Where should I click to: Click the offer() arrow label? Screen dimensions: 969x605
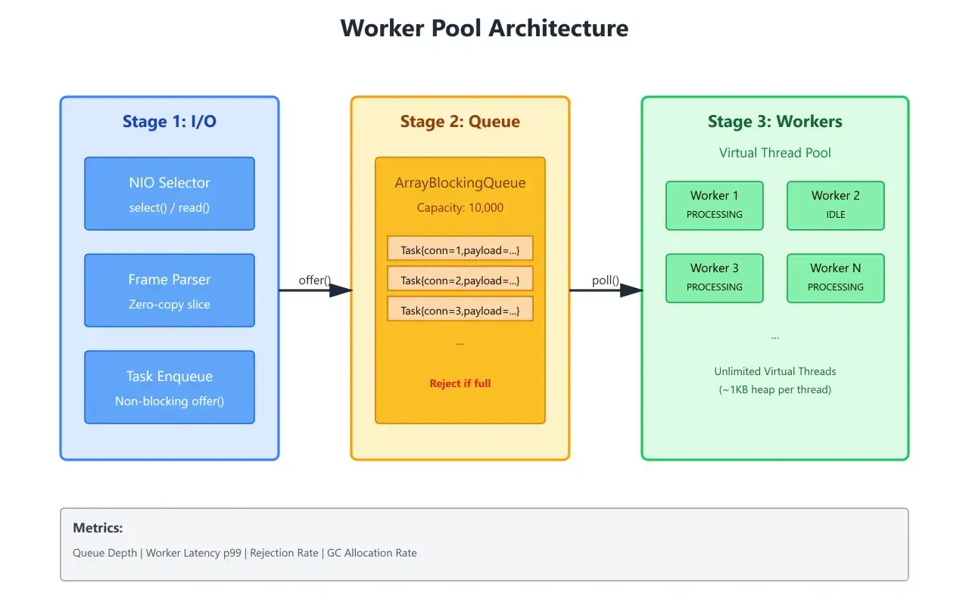click(315, 281)
